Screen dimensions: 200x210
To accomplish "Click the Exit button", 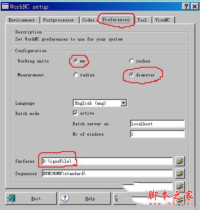I will pos(31,198).
